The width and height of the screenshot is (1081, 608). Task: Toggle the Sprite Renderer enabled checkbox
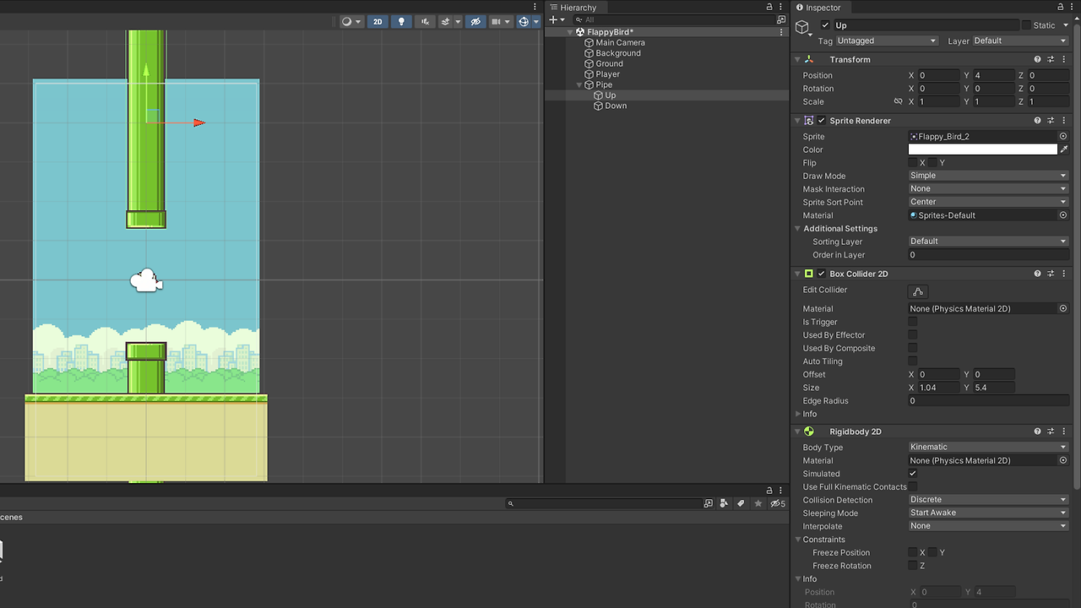pos(821,120)
